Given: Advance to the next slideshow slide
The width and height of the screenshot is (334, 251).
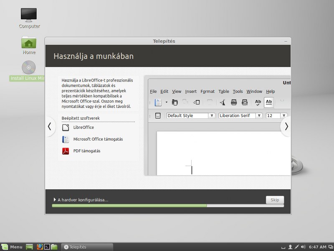Looking at the screenshot, I should pos(286,126).
